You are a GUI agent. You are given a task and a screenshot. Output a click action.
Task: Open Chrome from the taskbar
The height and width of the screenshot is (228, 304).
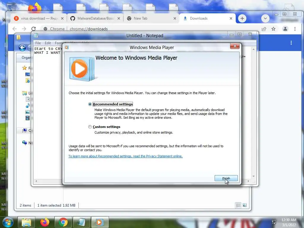(x=63, y=222)
